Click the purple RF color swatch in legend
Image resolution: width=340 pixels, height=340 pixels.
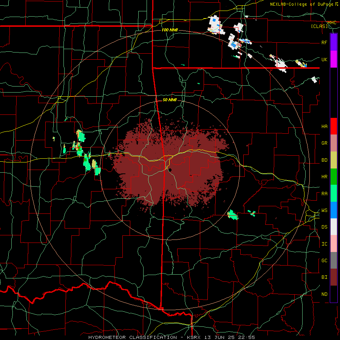tap(334, 42)
